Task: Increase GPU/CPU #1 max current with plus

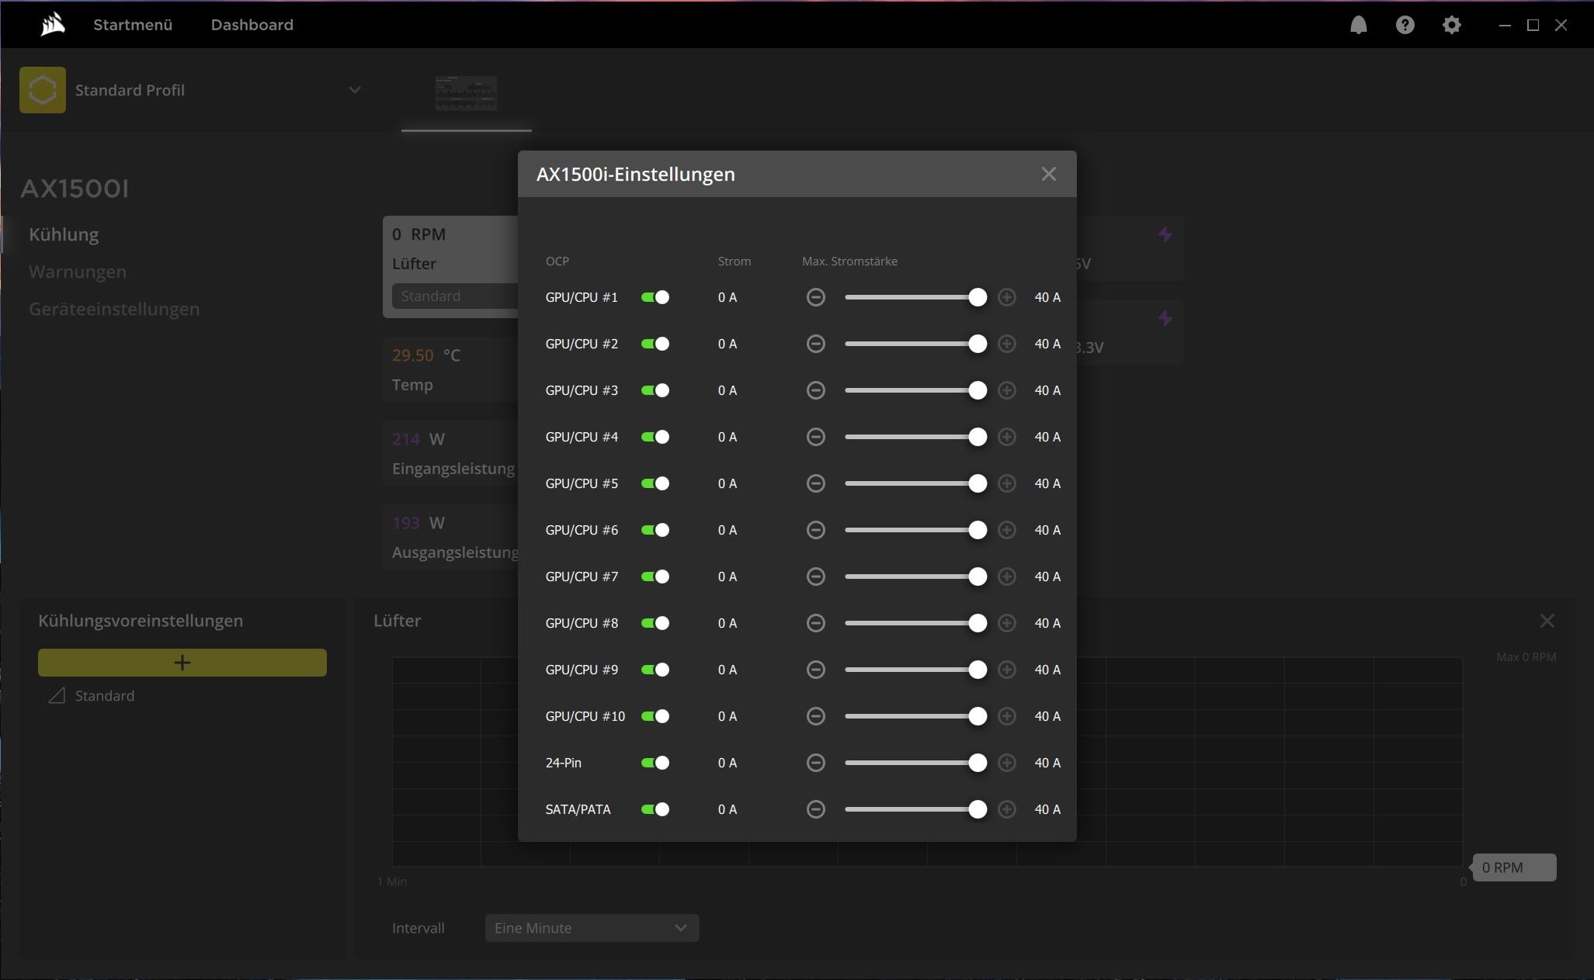Action: point(1006,297)
